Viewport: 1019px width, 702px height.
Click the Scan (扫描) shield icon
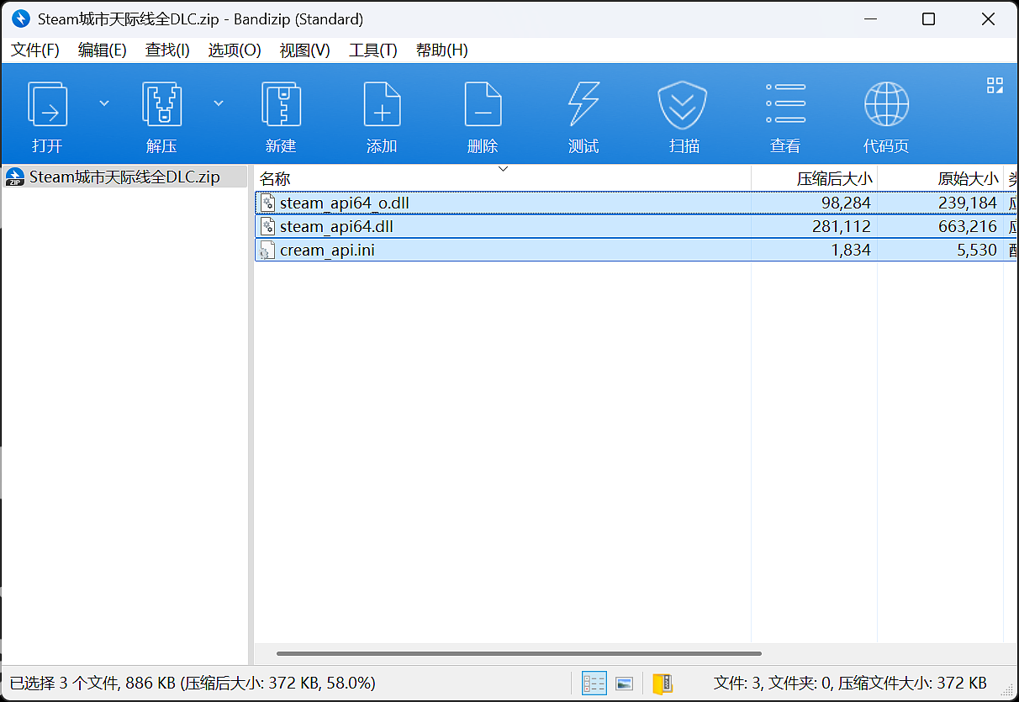click(683, 105)
